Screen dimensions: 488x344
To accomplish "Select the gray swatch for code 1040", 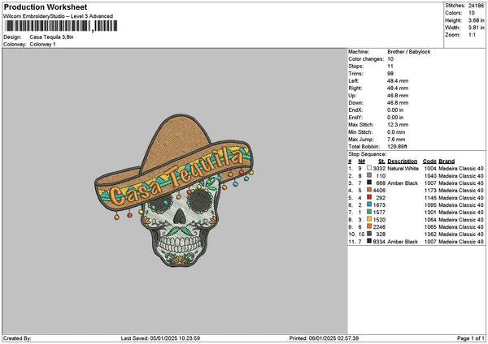I will point(369,175).
